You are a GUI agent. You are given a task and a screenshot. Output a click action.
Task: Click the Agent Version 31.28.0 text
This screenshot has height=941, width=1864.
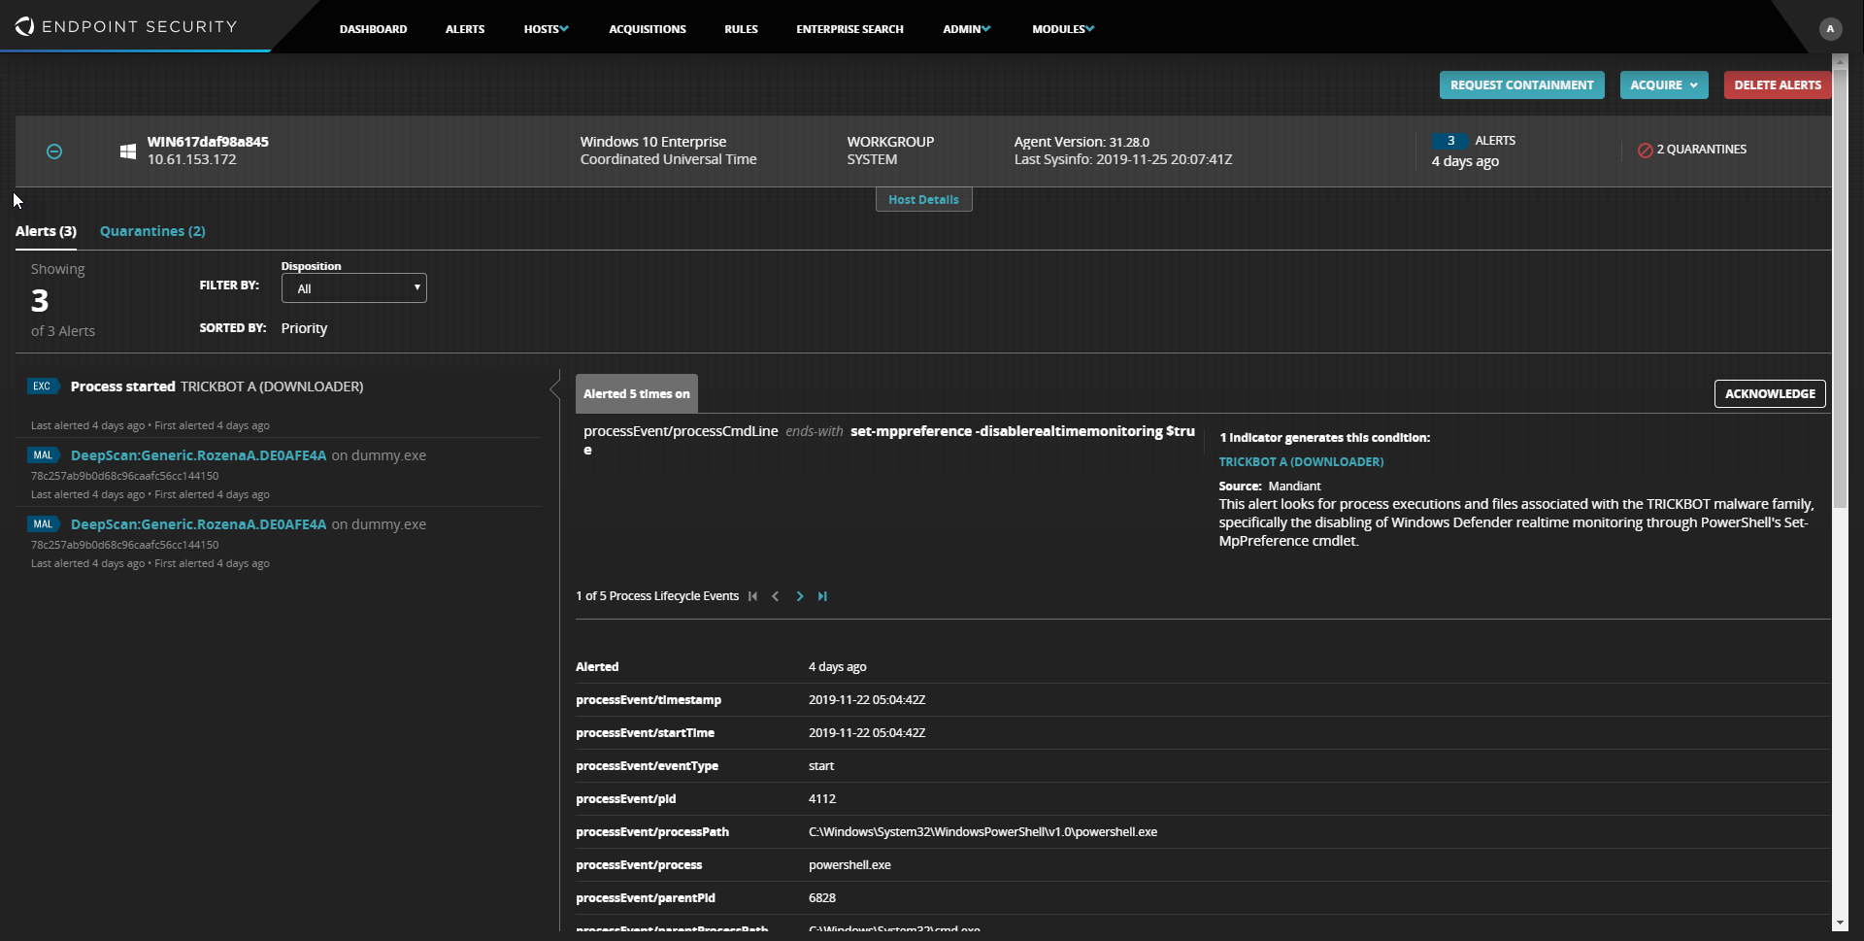tap(1082, 142)
